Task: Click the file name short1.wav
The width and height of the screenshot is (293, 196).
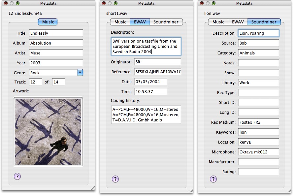Action: click(x=117, y=14)
